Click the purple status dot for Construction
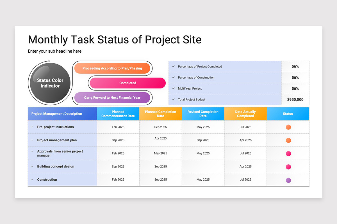 (x=288, y=180)
